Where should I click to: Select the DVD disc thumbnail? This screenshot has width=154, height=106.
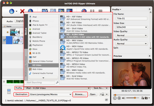click(x=15, y=32)
